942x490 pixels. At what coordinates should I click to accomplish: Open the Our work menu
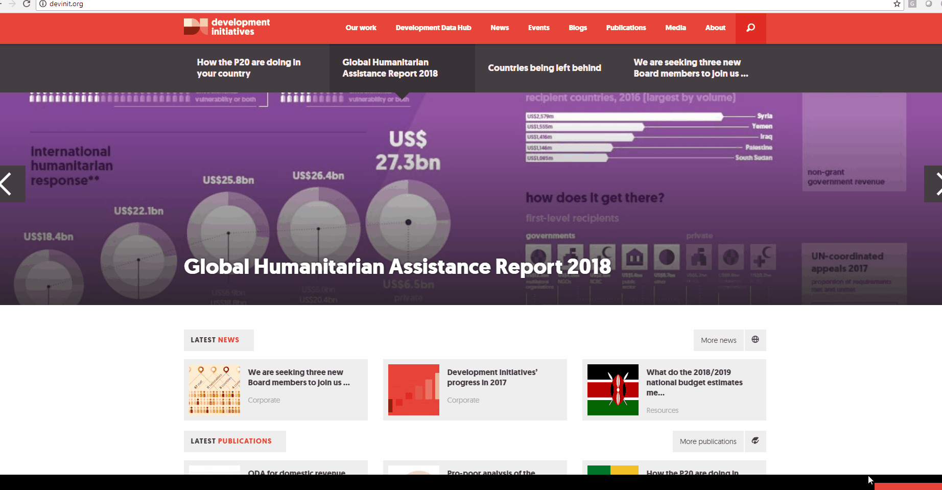[x=361, y=28]
